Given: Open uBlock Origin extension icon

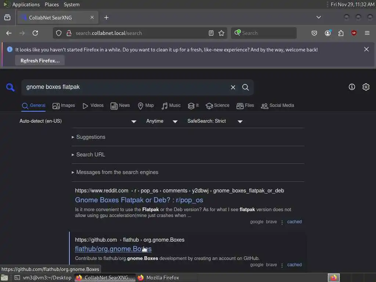Looking at the screenshot, I should point(354,33).
